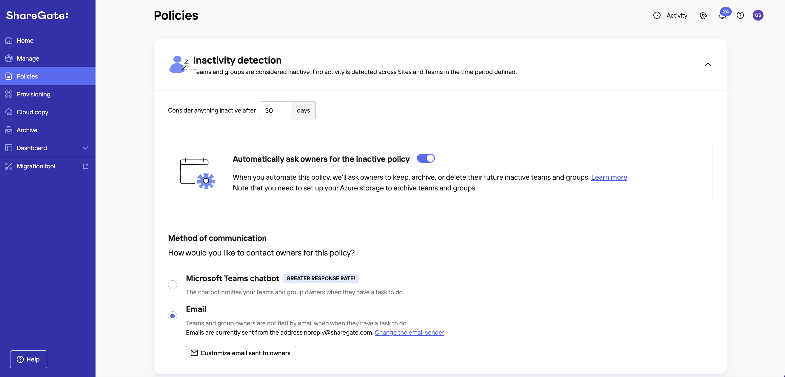
Task: Open Cloud copy from the sidebar
Action: 33,112
